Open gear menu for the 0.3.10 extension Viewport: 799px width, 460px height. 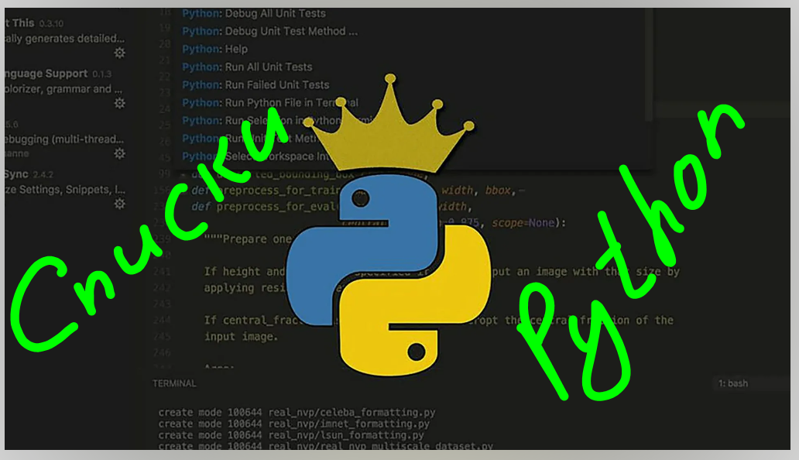pyautogui.click(x=120, y=53)
